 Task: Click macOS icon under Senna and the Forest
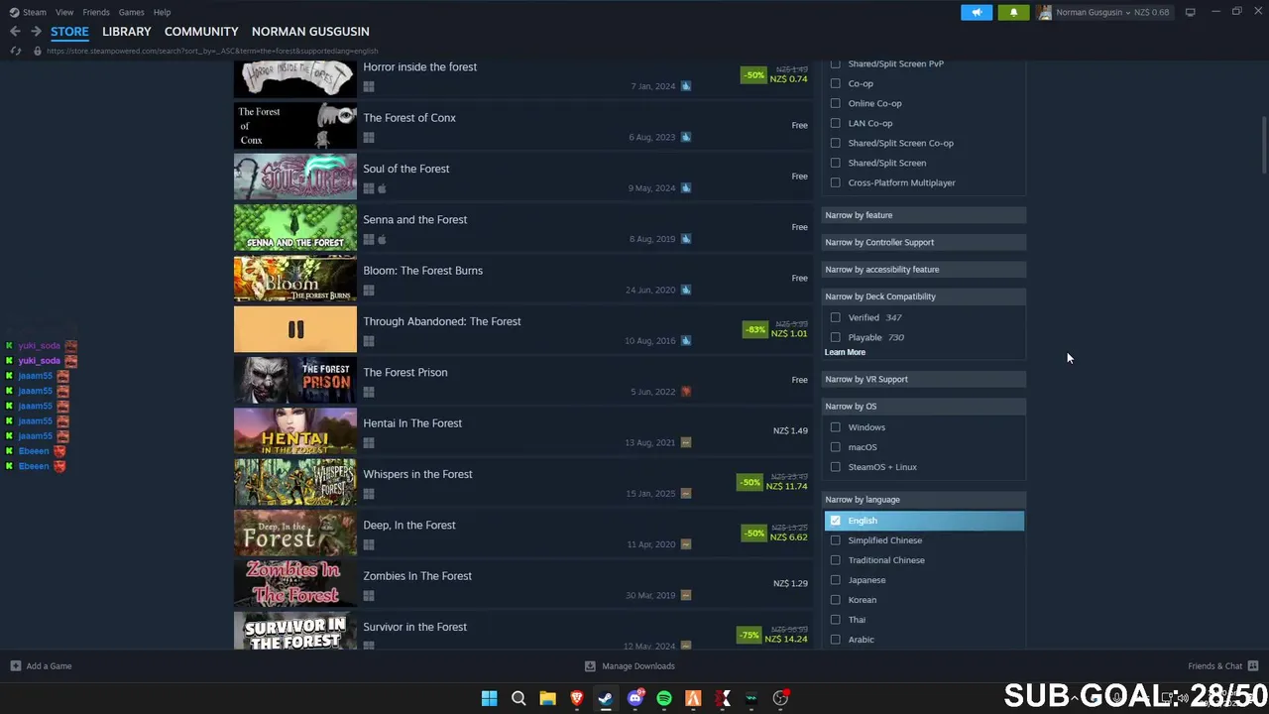[382, 239]
